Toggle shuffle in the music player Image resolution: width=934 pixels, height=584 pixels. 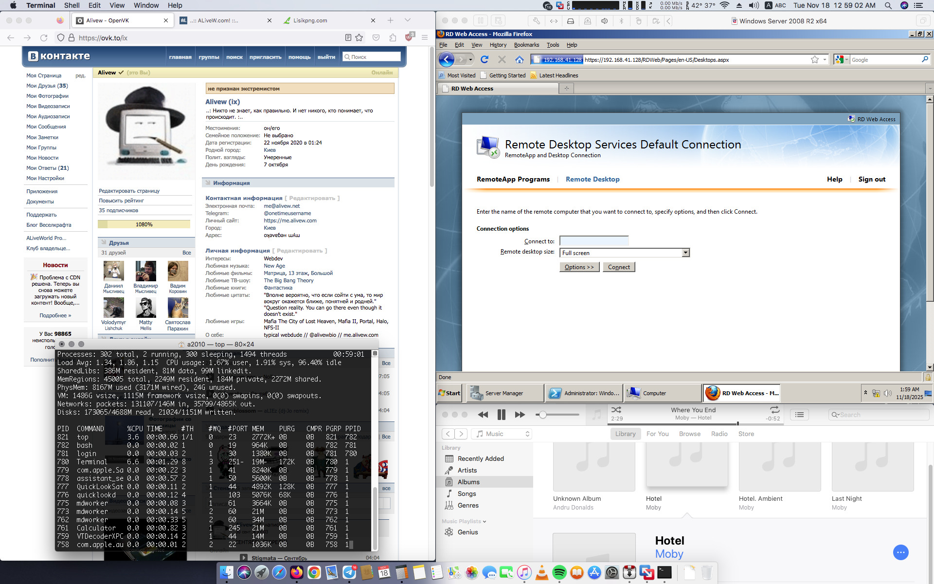[616, 410]
